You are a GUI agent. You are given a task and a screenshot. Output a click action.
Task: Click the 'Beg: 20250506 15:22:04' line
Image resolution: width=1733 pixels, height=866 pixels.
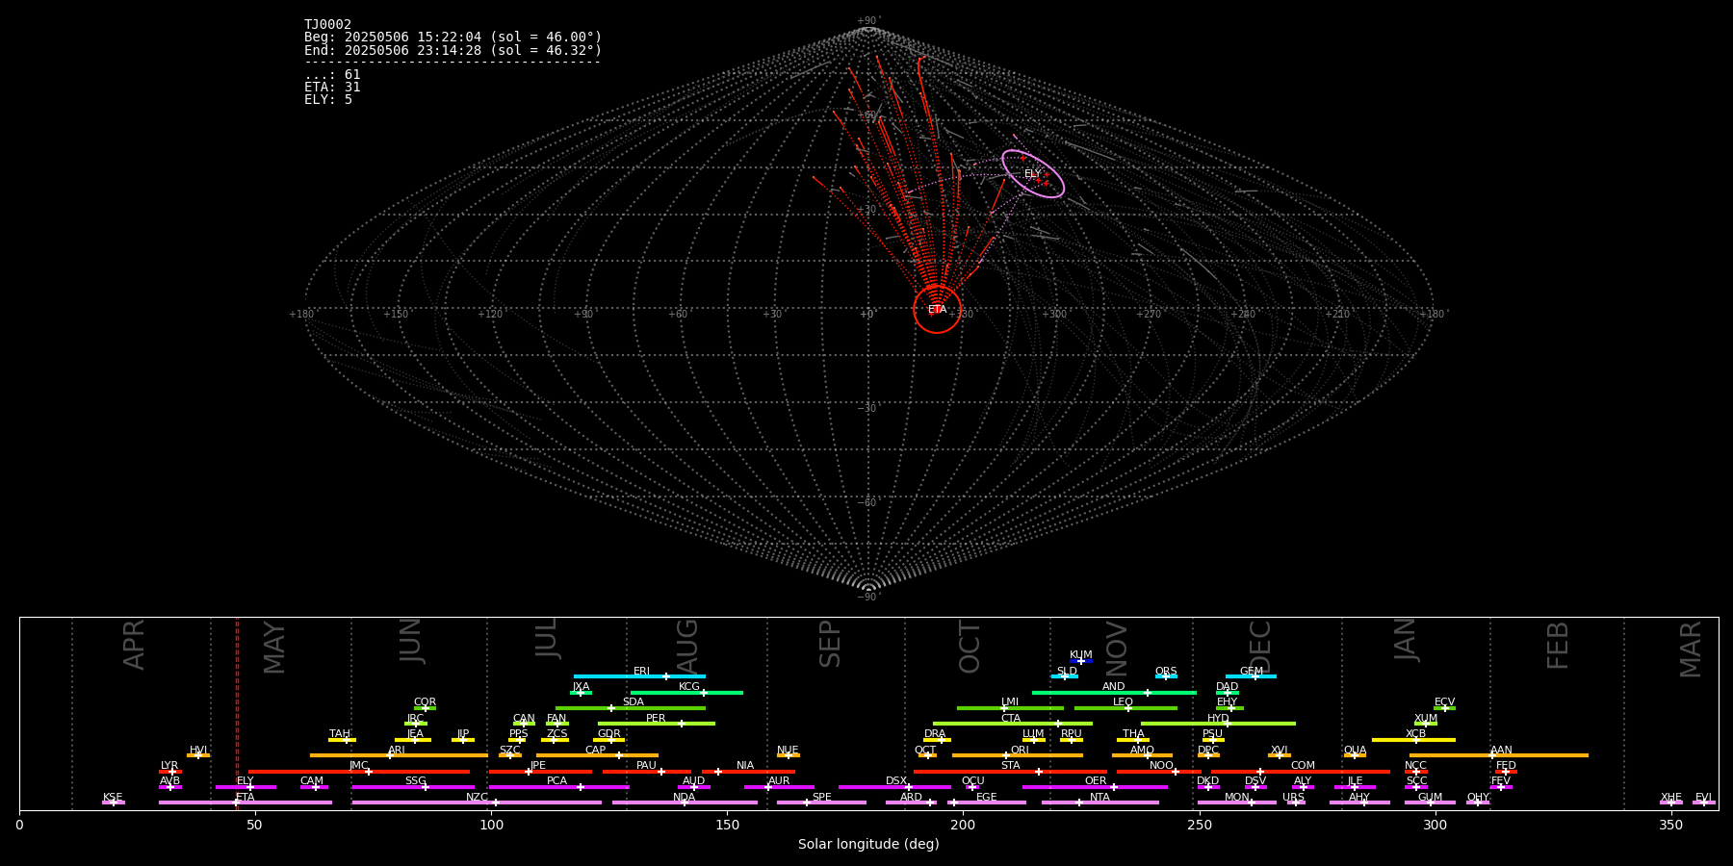453,38
